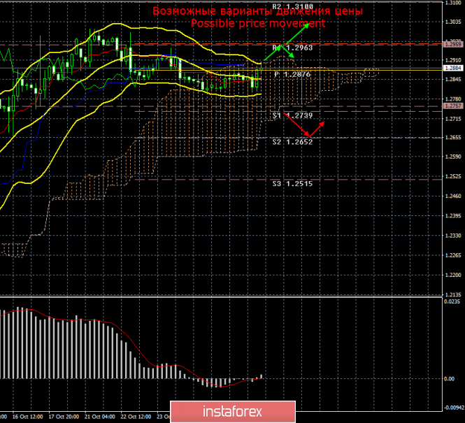Screen dimensions: 465x423
Task: Click the S2 1.2652 support label
Action: pyautogui.click(x=293, y=142)
